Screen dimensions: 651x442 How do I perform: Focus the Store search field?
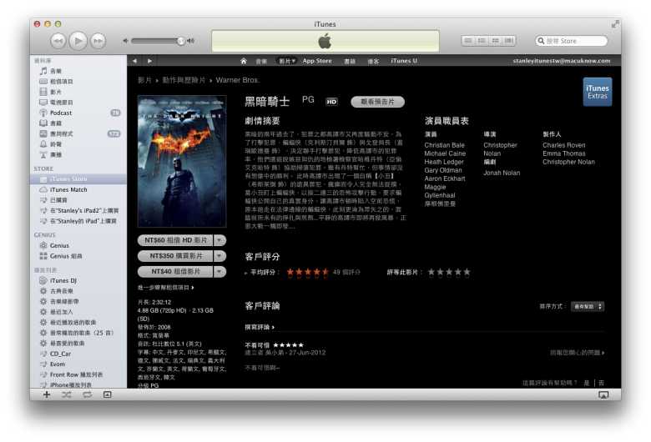coord(571,41)
